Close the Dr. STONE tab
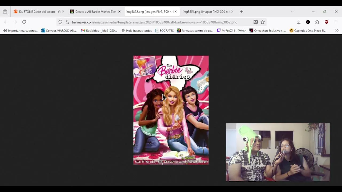 pyautogui.click(x=63, y=11)
